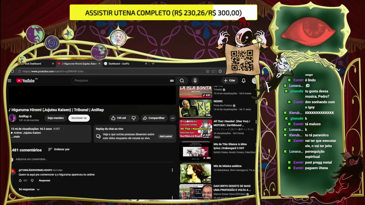The width and height of the screenshot is (365, 205).
Task: Open the account avatar menu
Action: (x=254, y=81)
